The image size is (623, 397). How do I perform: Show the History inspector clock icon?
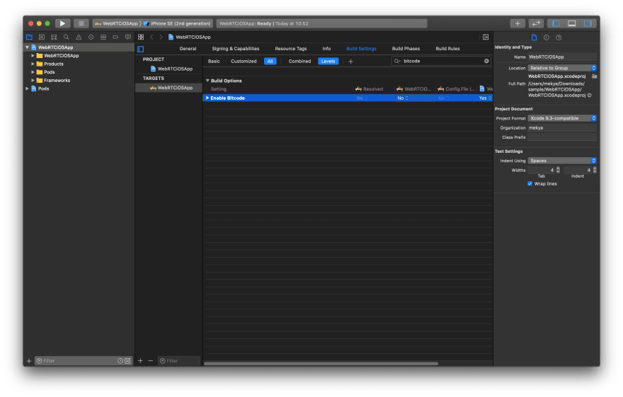point(547,38)
